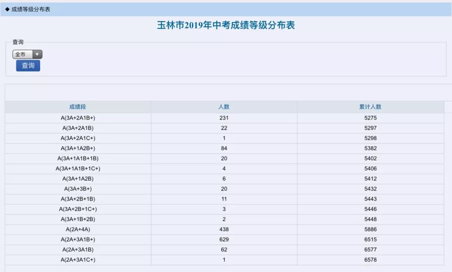Click cumulative count 5412

coord(370,179)
